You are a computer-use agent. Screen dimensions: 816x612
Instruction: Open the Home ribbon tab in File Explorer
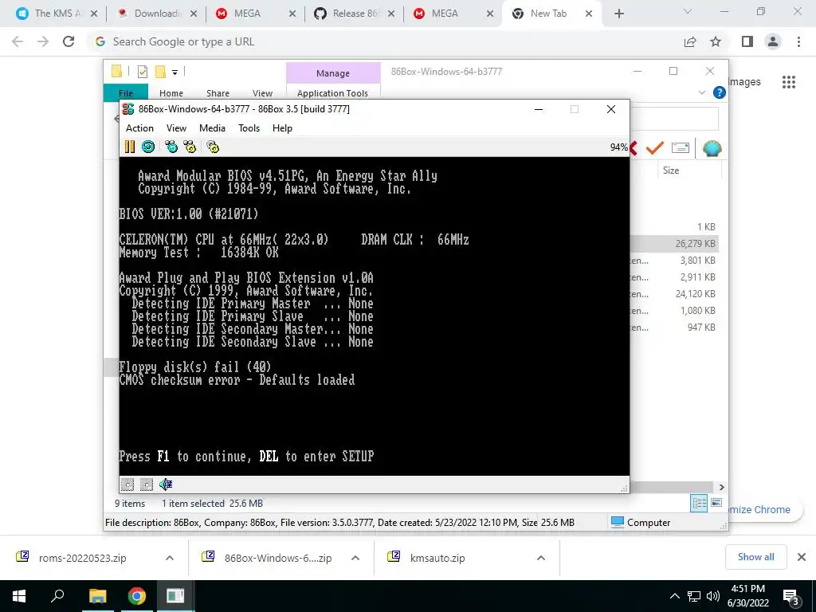pyautogui.click(x=171, y=92)
